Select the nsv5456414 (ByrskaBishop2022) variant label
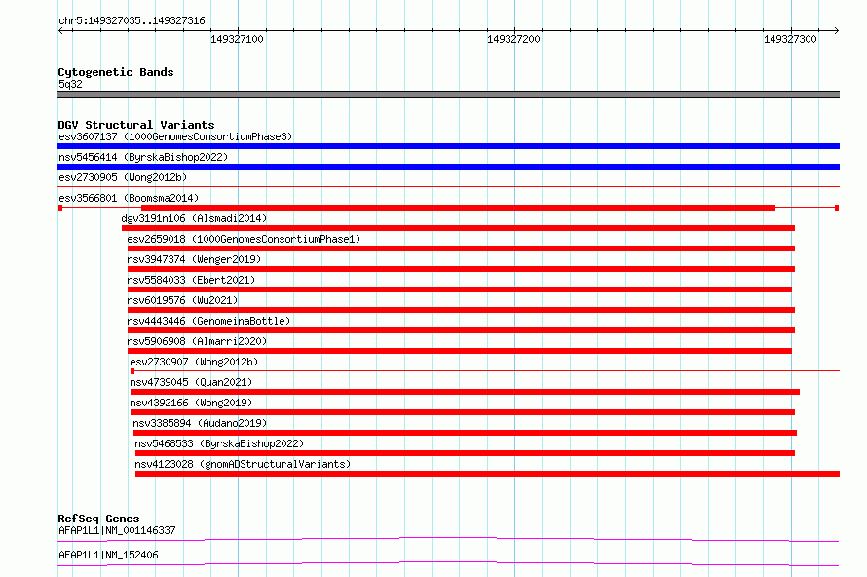867x577 pixels. (143, 157)
